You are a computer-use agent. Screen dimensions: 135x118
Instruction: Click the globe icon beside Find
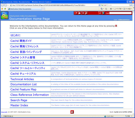click(103, 13)
